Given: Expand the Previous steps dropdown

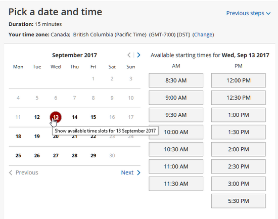Looking at the screenshot, I should (248, 13).
